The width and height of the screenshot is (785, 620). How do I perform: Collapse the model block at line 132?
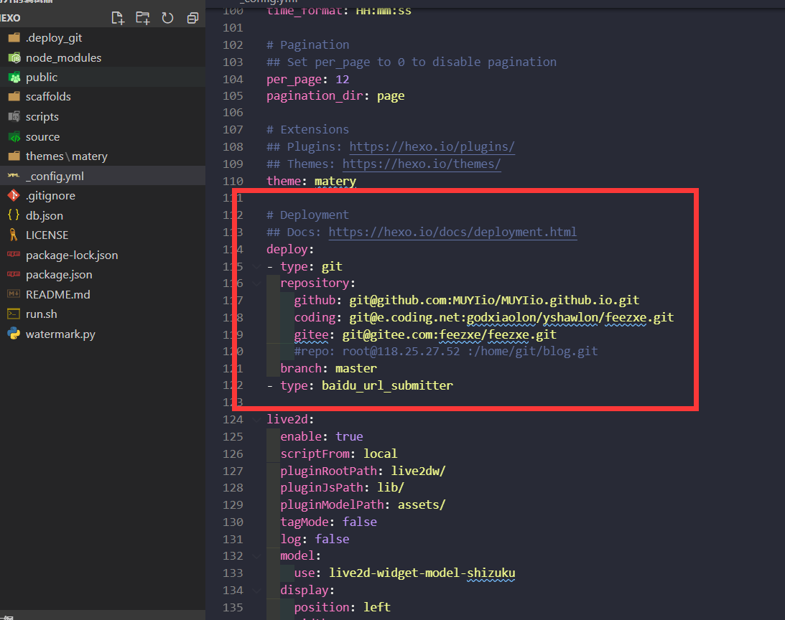pyautogui.click(x=257, y=556)
